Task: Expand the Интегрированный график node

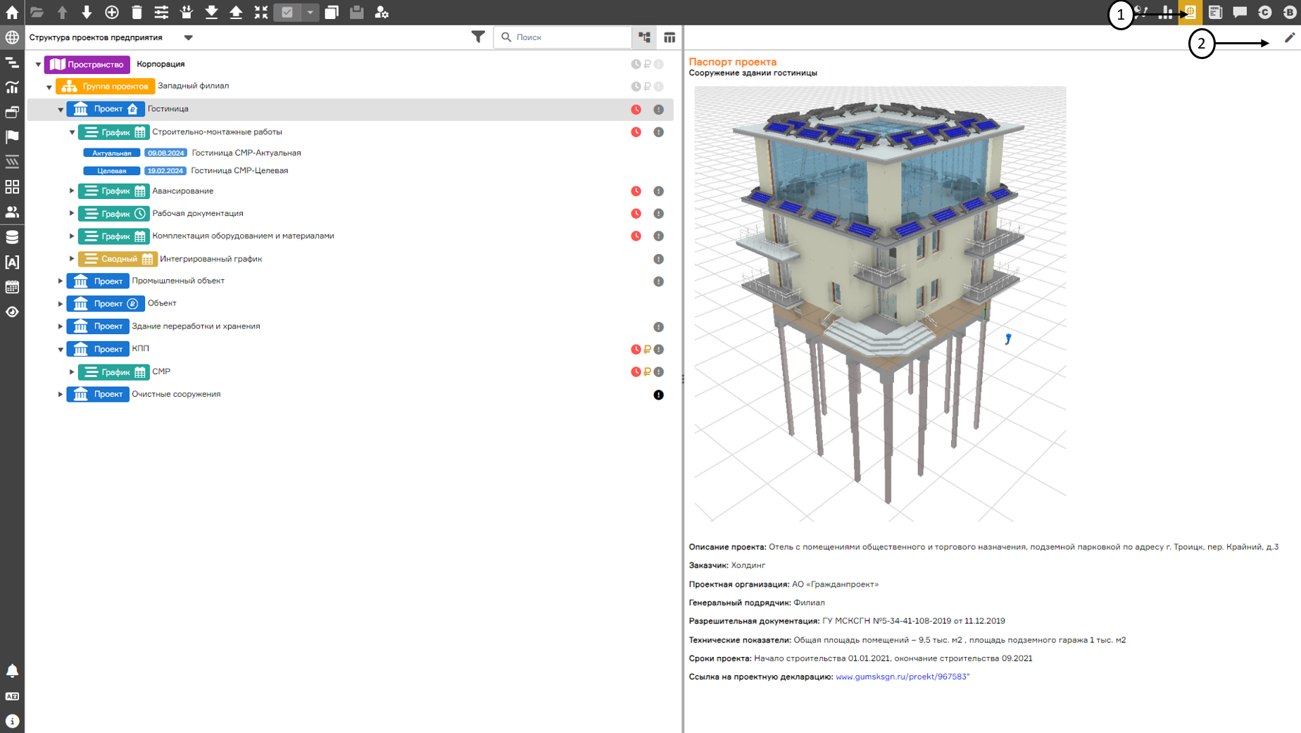Action: point(72,259)
